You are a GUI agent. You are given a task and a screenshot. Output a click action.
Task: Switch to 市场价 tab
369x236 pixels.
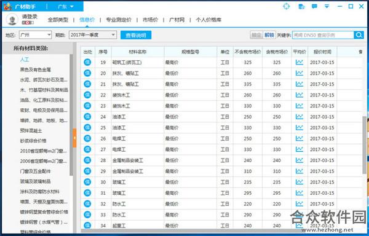pyautogui.click(x=150, y=20)
